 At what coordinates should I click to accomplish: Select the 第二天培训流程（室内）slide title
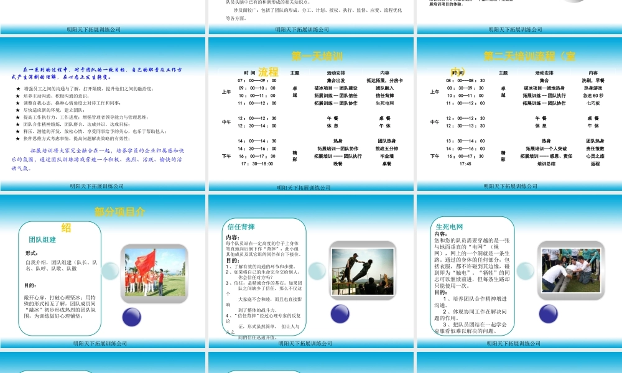[529, 57]
